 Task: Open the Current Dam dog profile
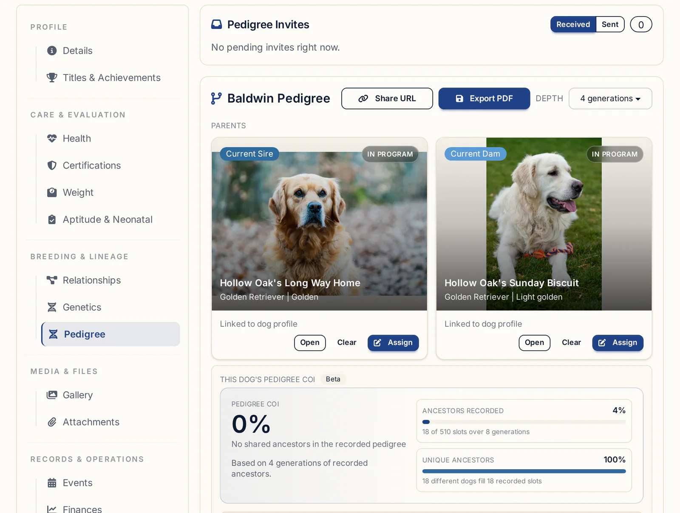point(534,342)
